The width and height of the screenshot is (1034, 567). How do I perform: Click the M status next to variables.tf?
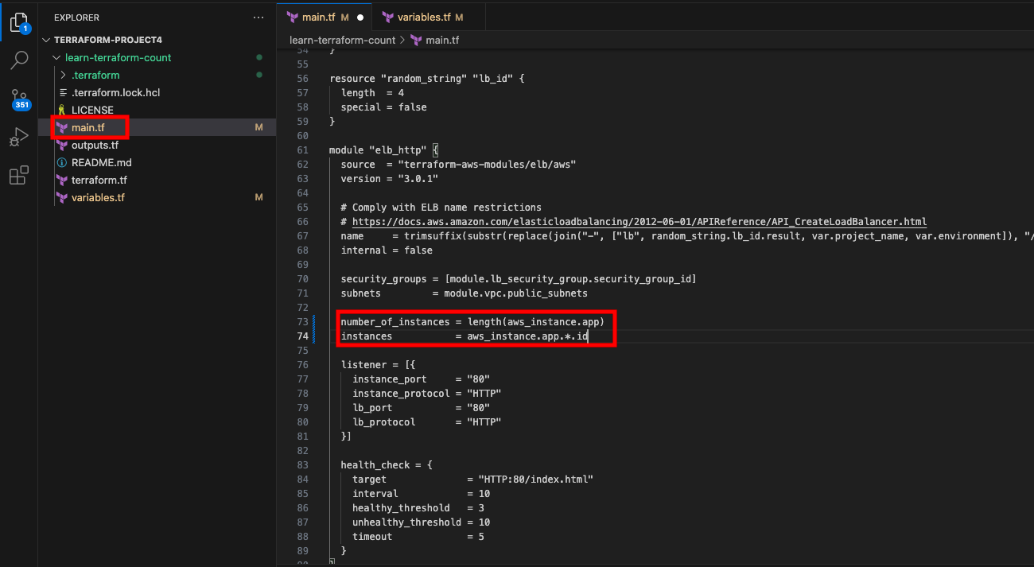tap(258, 197)
